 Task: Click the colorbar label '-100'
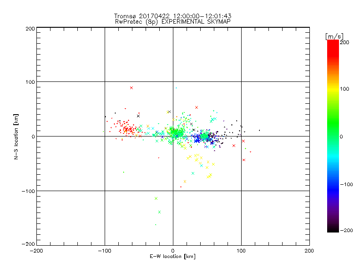[x=346, y=184]
